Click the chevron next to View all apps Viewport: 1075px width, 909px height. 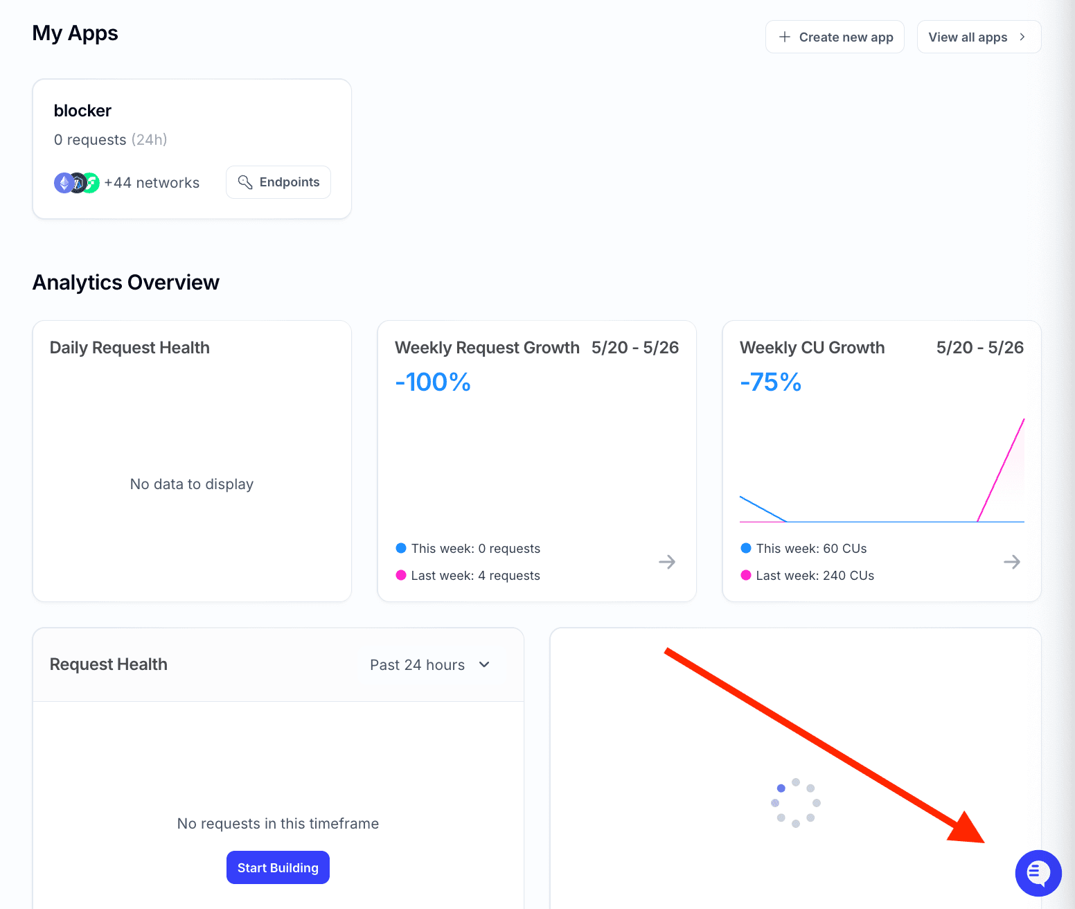(1024, 37)
